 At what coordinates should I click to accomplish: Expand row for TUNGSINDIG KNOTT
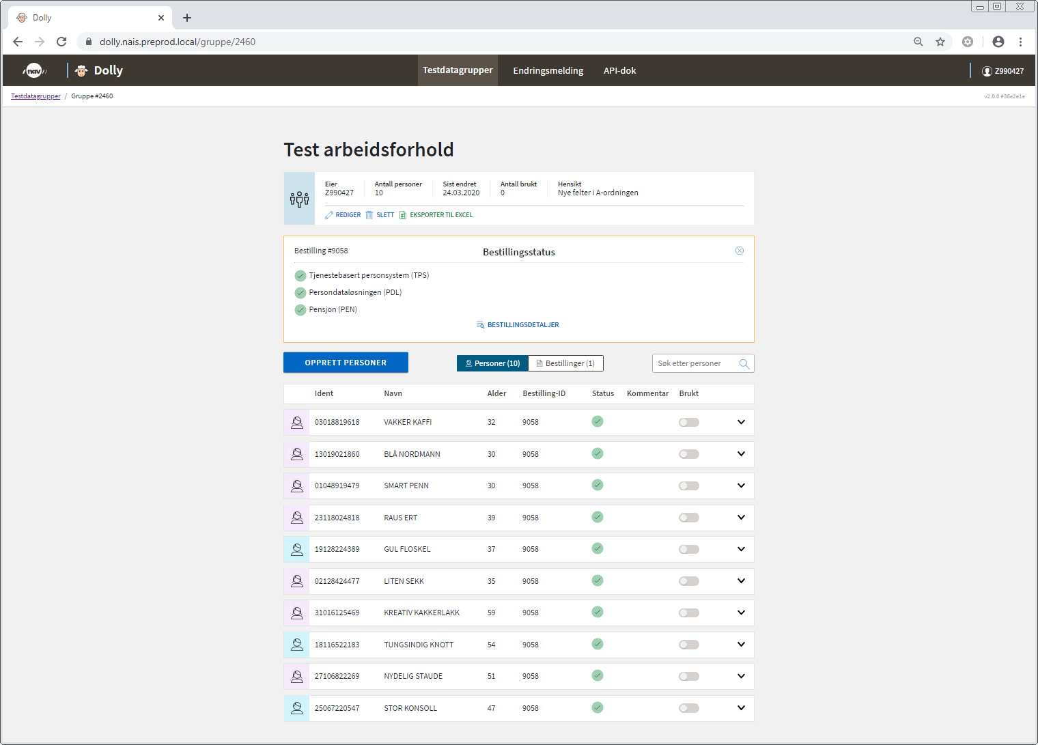click(741, 645)
